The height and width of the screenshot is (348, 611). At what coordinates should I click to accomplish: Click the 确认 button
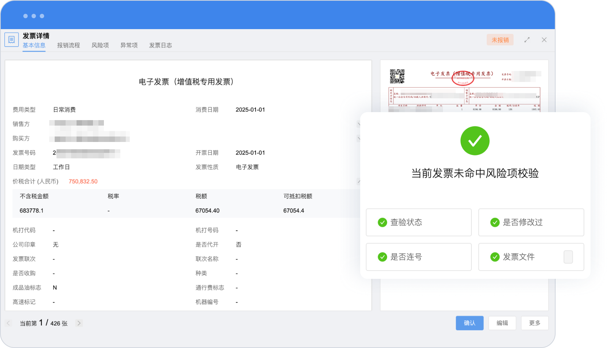(470, 323)
